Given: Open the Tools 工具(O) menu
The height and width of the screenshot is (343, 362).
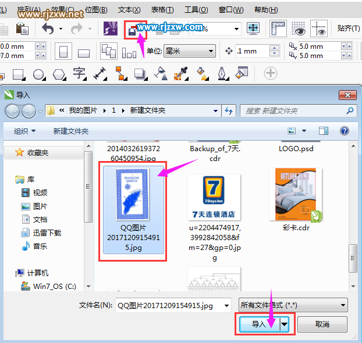Looking at the screenshot, I should pos(196,10).
